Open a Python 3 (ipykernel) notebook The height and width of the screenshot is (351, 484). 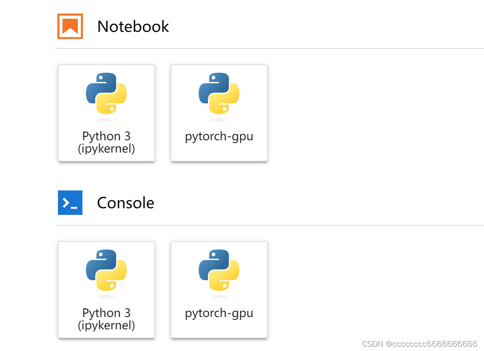coord(106,113)
